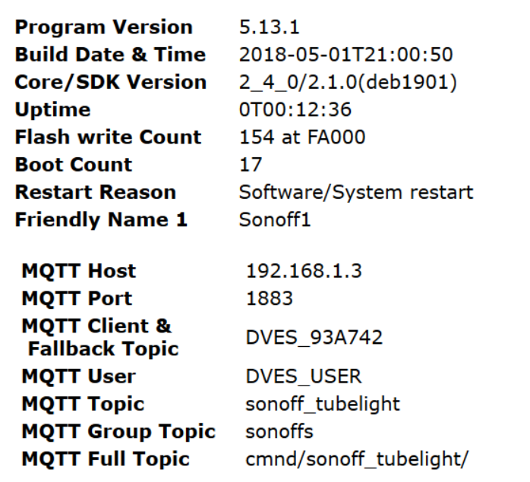Select the Build Date & Time label
This screenshot has height=482, width=530.
(x=110, y=55)
